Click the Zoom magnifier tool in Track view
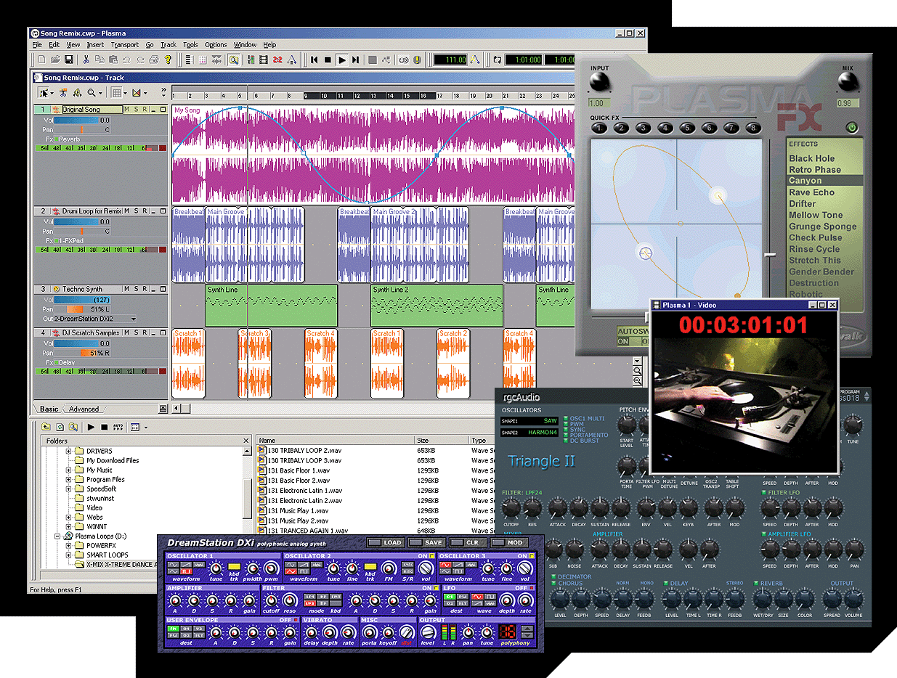This screenshot has width=897, height=678. [x=92, y=92]
